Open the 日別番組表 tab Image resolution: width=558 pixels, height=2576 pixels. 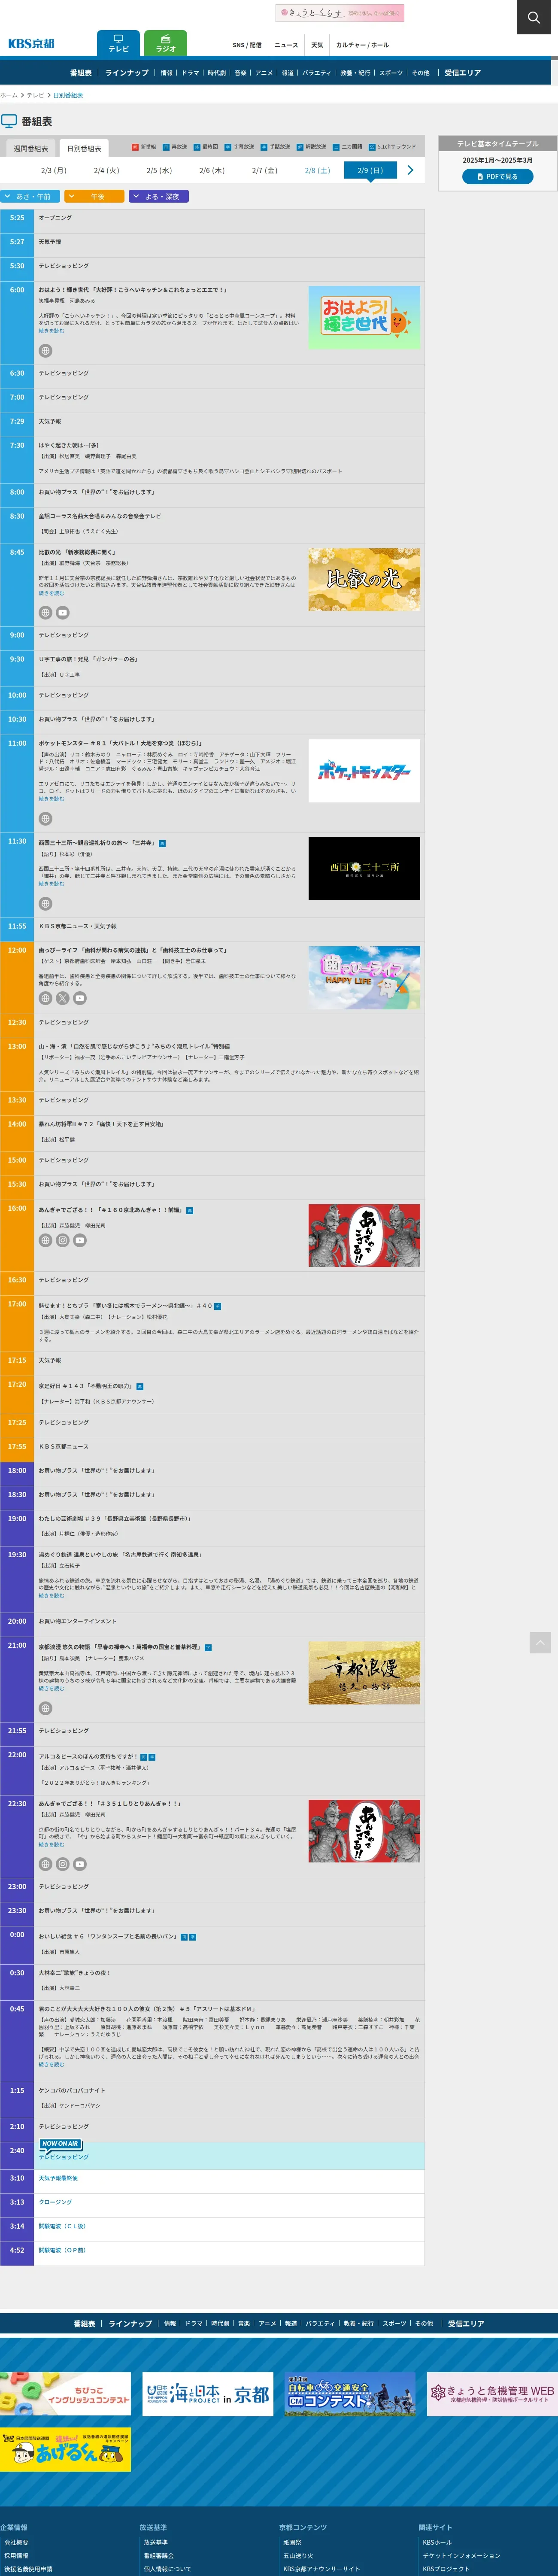[84, 148]
